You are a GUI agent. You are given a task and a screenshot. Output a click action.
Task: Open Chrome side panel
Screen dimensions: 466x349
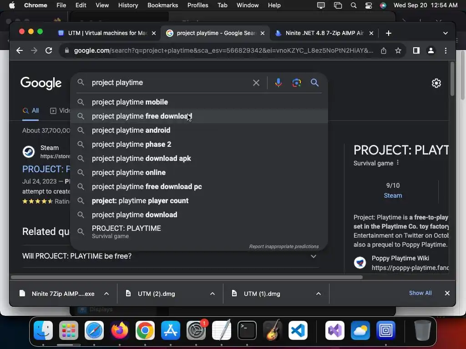pyautogui.click(x=416, y=50)
